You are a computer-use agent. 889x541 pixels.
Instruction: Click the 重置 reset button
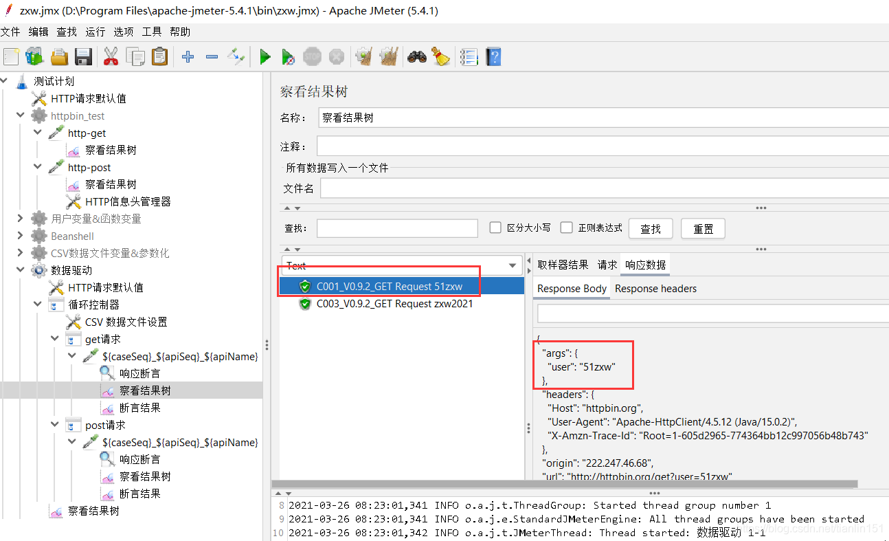[x=703, y=229]
